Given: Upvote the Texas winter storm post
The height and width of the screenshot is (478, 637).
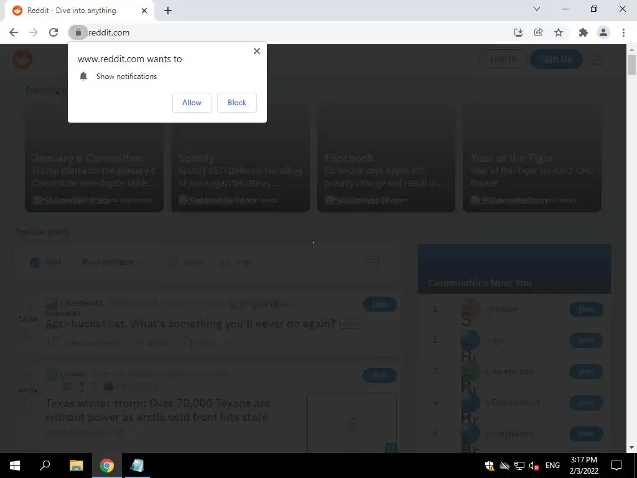Looking at the screenshot, I should [27, 375].
